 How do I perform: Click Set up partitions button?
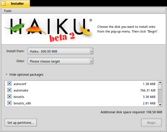pos(21,123)
